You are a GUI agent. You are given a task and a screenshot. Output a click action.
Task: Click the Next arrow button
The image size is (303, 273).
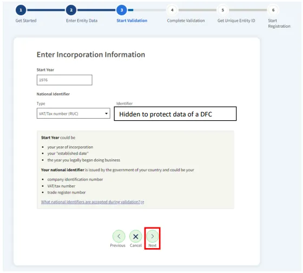(x=152, y=236)
